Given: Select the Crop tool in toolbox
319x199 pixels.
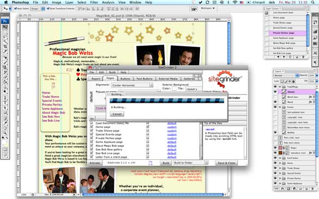Looking at the screenshot, I should coord(5,47).
